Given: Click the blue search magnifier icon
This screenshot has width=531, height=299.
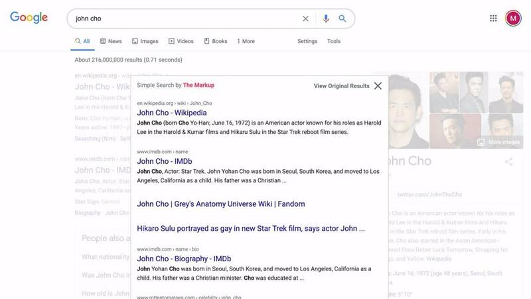Looking at the screenshot, I should pyautogui.click(x=342, y=19).
